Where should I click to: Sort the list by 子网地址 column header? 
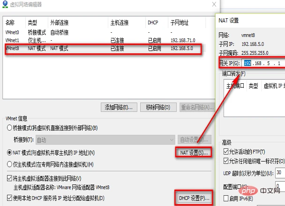click(180, 22)
